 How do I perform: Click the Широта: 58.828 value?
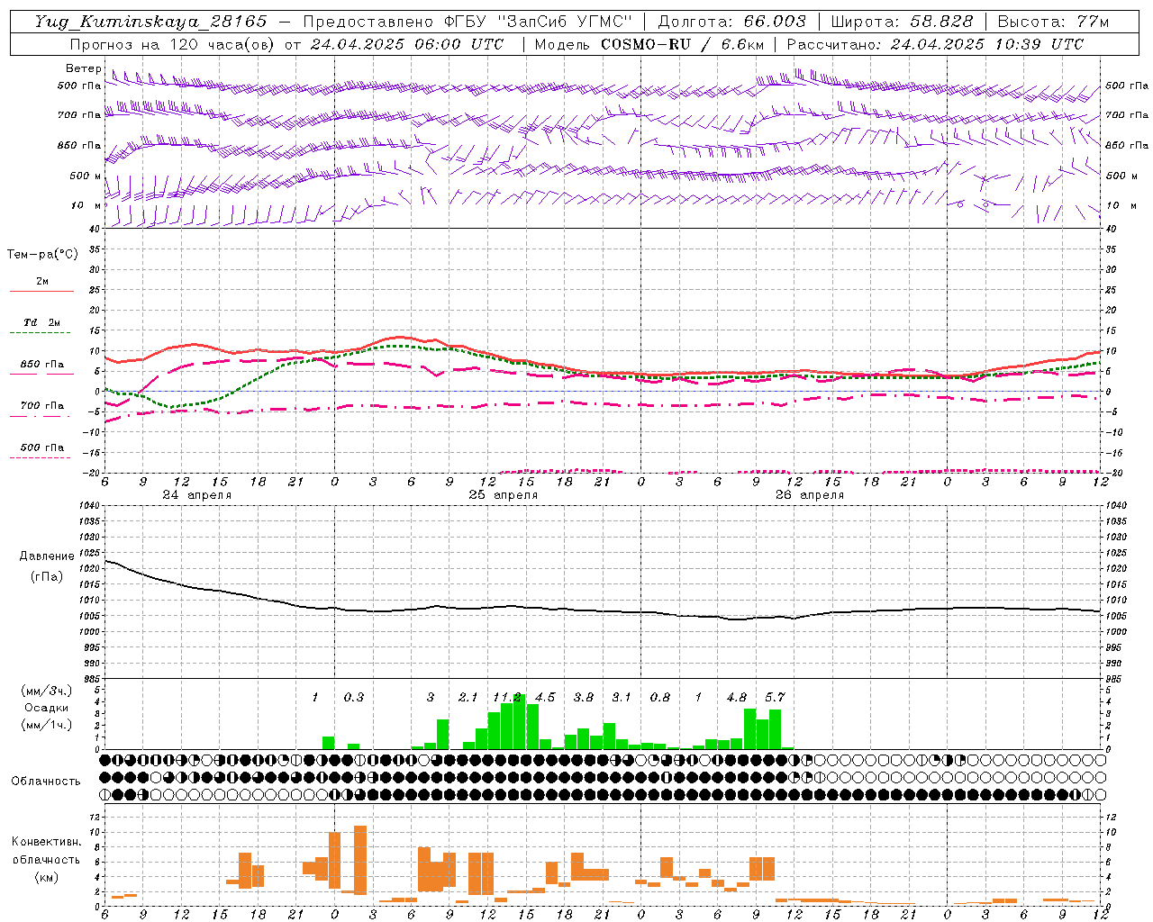tap(902, 22)
